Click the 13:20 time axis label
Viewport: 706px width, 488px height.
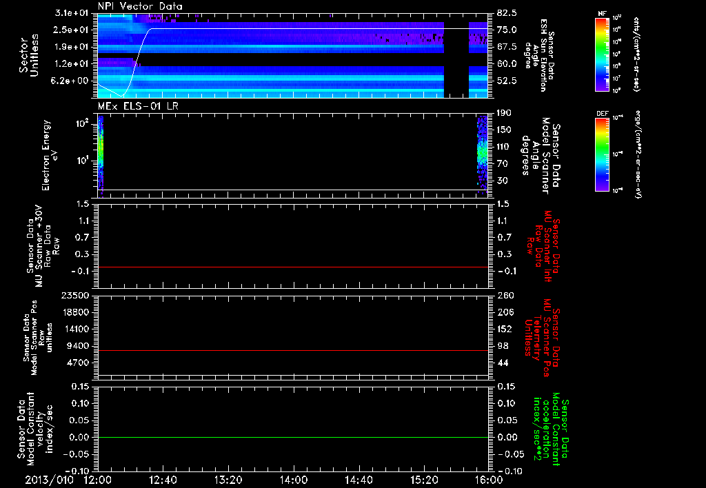(228, 480)
